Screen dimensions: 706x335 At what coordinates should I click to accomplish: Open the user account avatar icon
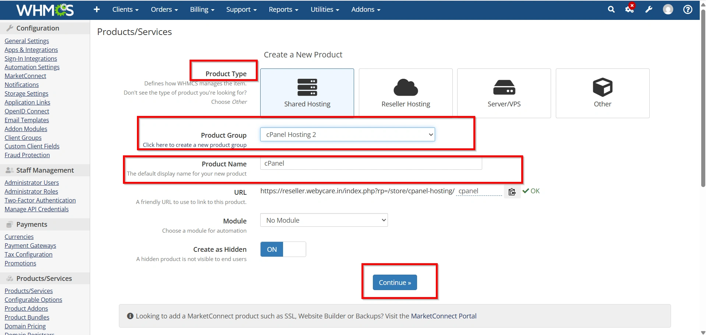pos(668,10)
